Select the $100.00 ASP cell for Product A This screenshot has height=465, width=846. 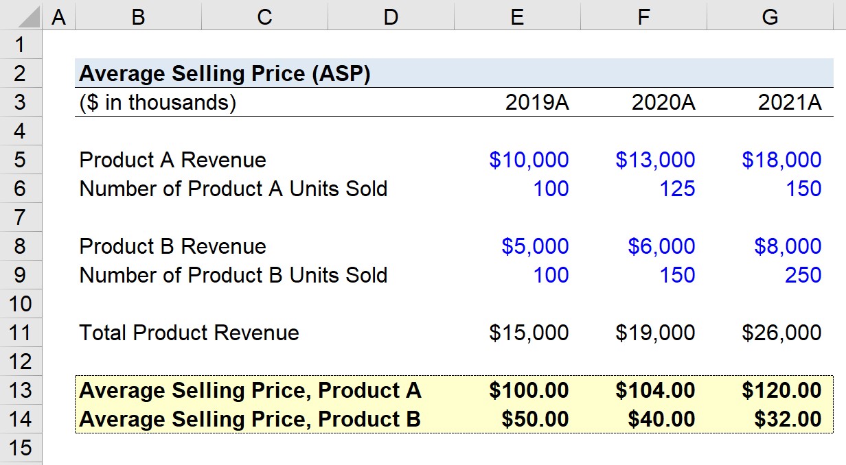pyautogui.click(x=516, y=390)
